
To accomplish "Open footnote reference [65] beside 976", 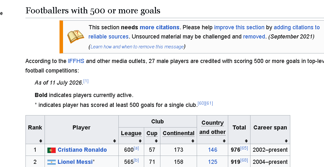I will (x=244, y=148).
